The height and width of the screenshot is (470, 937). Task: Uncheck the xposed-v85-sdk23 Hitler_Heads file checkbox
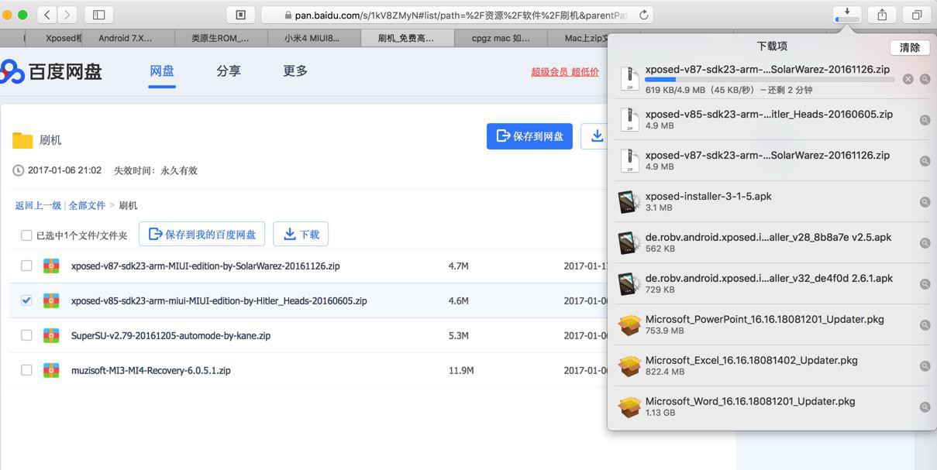[26, 300]
